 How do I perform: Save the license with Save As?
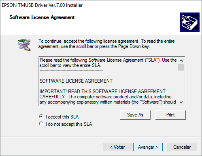tap(135, 115)
